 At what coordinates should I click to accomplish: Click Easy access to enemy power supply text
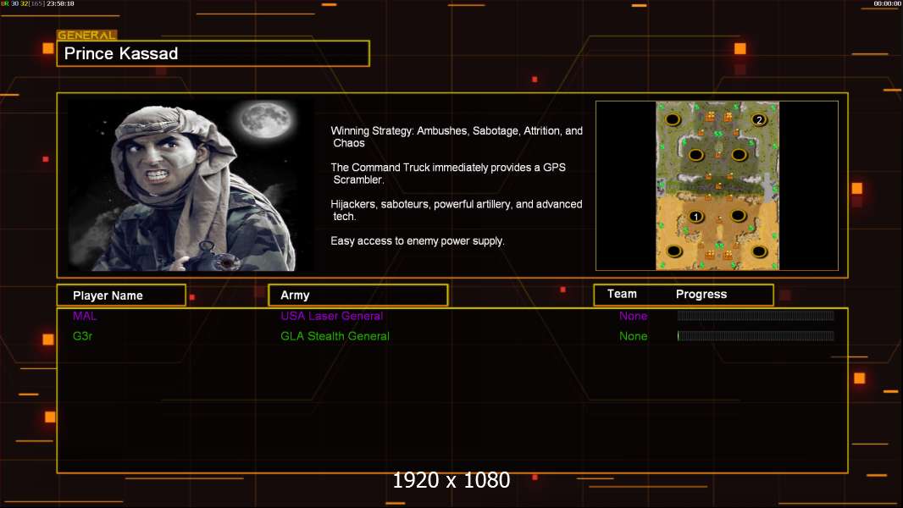418,241
